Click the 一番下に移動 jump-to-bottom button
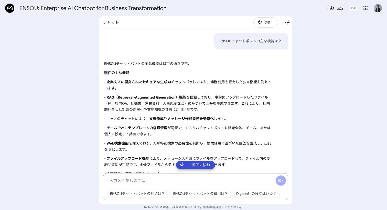 (x=195, y=165)
